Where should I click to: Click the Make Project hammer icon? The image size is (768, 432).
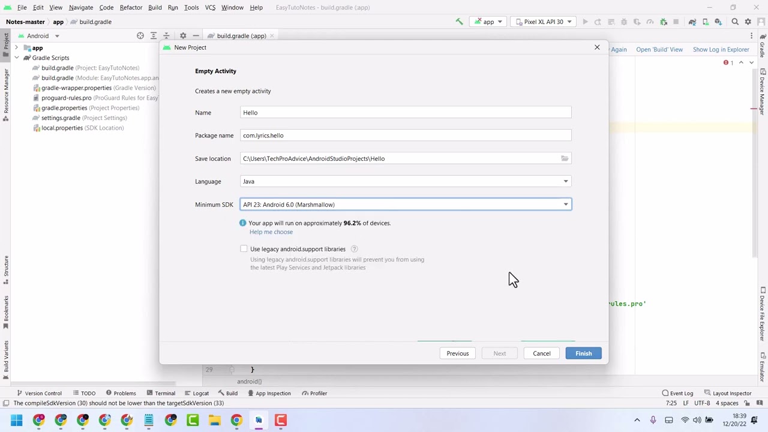tap(459, 22)
